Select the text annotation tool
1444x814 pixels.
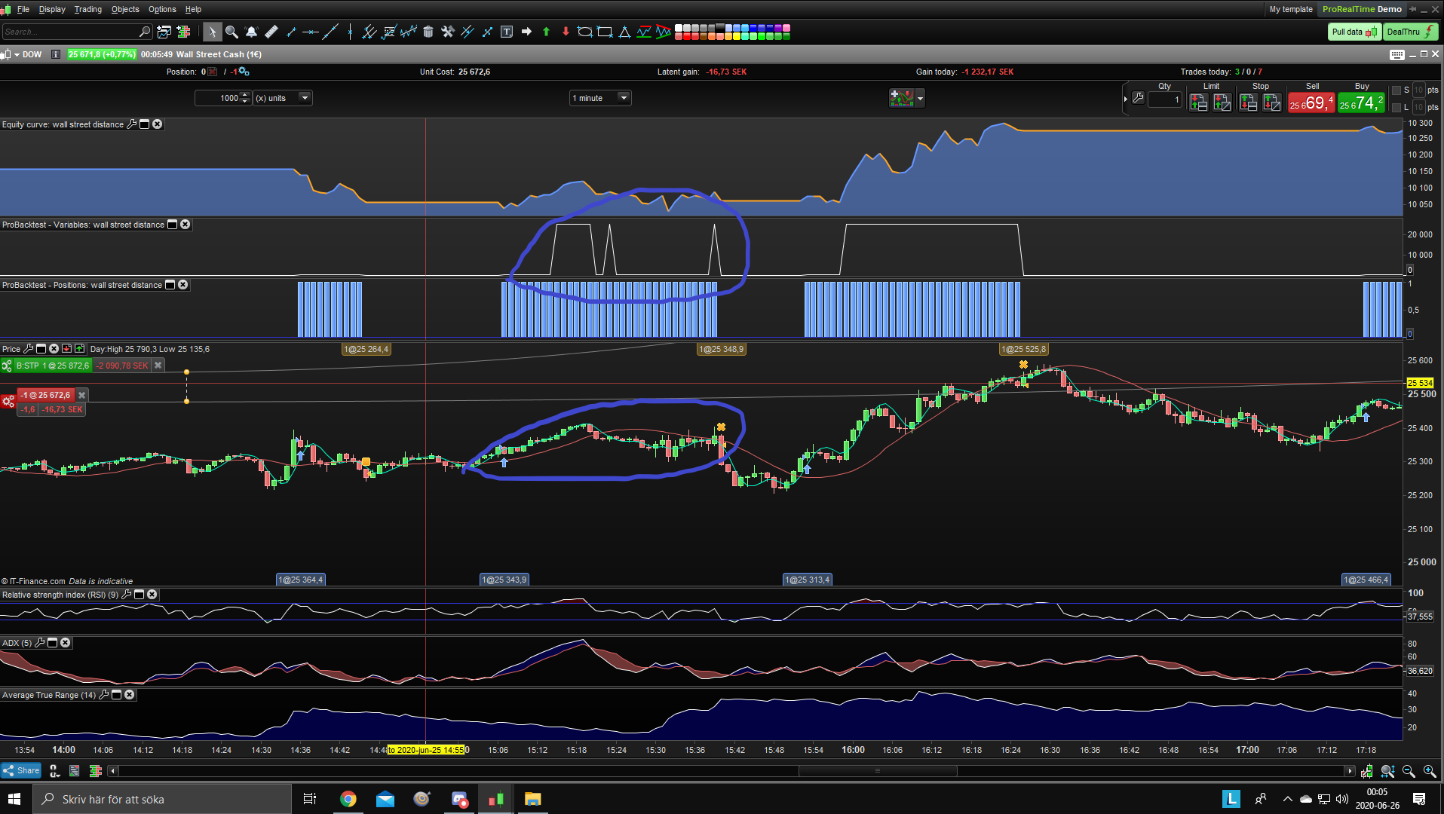click(507, 32)
